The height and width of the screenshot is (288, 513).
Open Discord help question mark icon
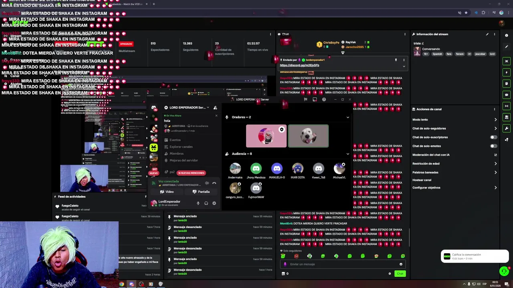point(324,100)
